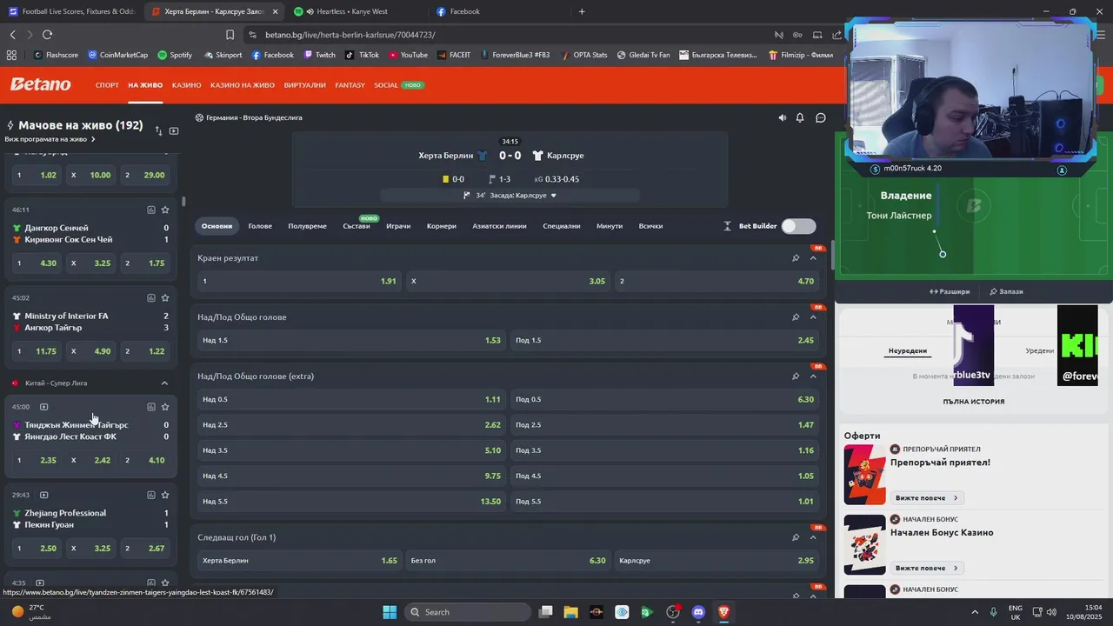1113x626 pixels.
Task: Click the sort arrows icon in live matches header
Action: click(158, 130)
